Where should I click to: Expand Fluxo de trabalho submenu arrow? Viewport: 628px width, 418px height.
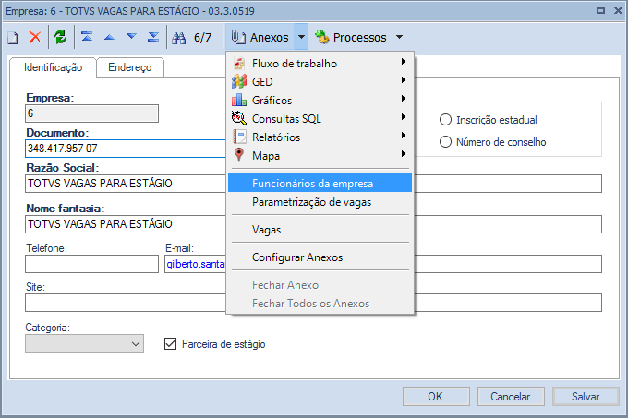(404, 62)
